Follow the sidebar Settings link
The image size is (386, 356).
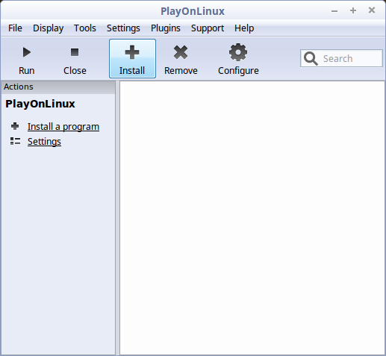(x=44, y=142)
